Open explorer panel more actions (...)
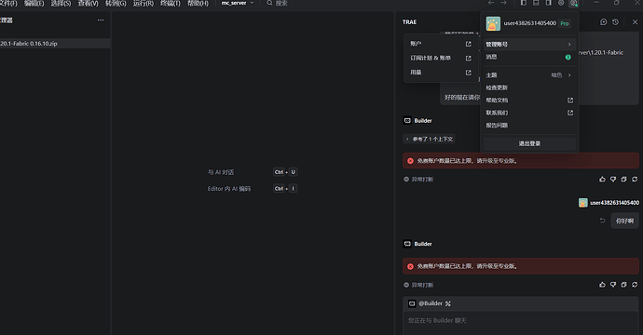This screenshot has height=335, width=643. click(101, 20)
